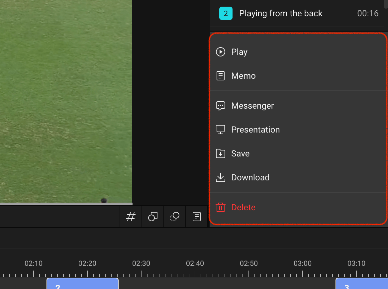
Task: Select timeline clip marker 3
Action: pos(362,284)
